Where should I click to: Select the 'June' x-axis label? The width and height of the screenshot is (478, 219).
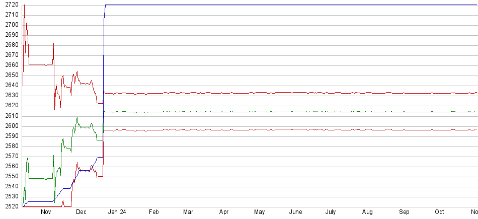[296, 212]
